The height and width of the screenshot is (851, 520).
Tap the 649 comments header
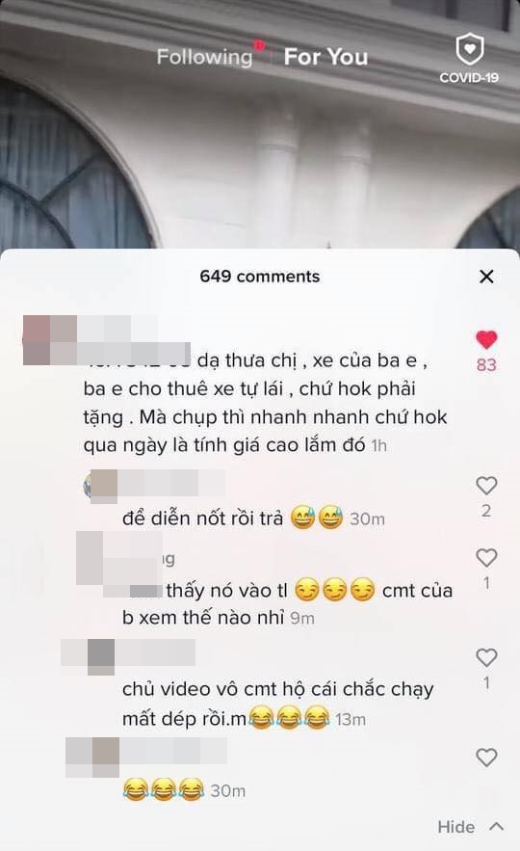[260, 277]
